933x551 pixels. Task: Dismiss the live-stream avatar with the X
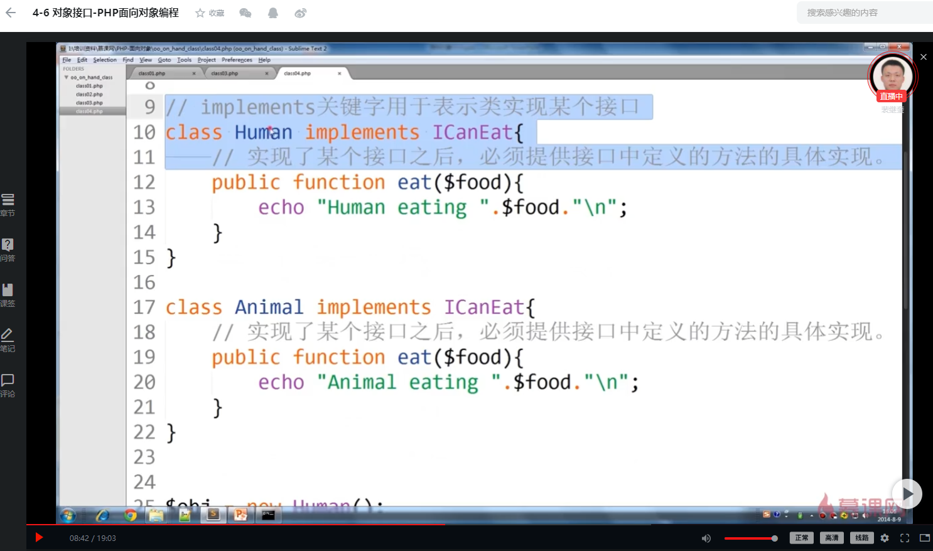pos(924,57)
